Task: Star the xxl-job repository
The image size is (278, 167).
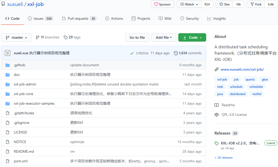Action: [224, 4]
